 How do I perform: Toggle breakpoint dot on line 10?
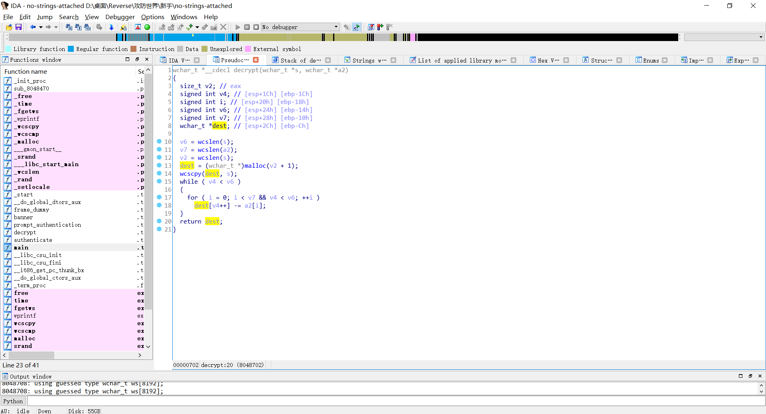coord(159,141)
